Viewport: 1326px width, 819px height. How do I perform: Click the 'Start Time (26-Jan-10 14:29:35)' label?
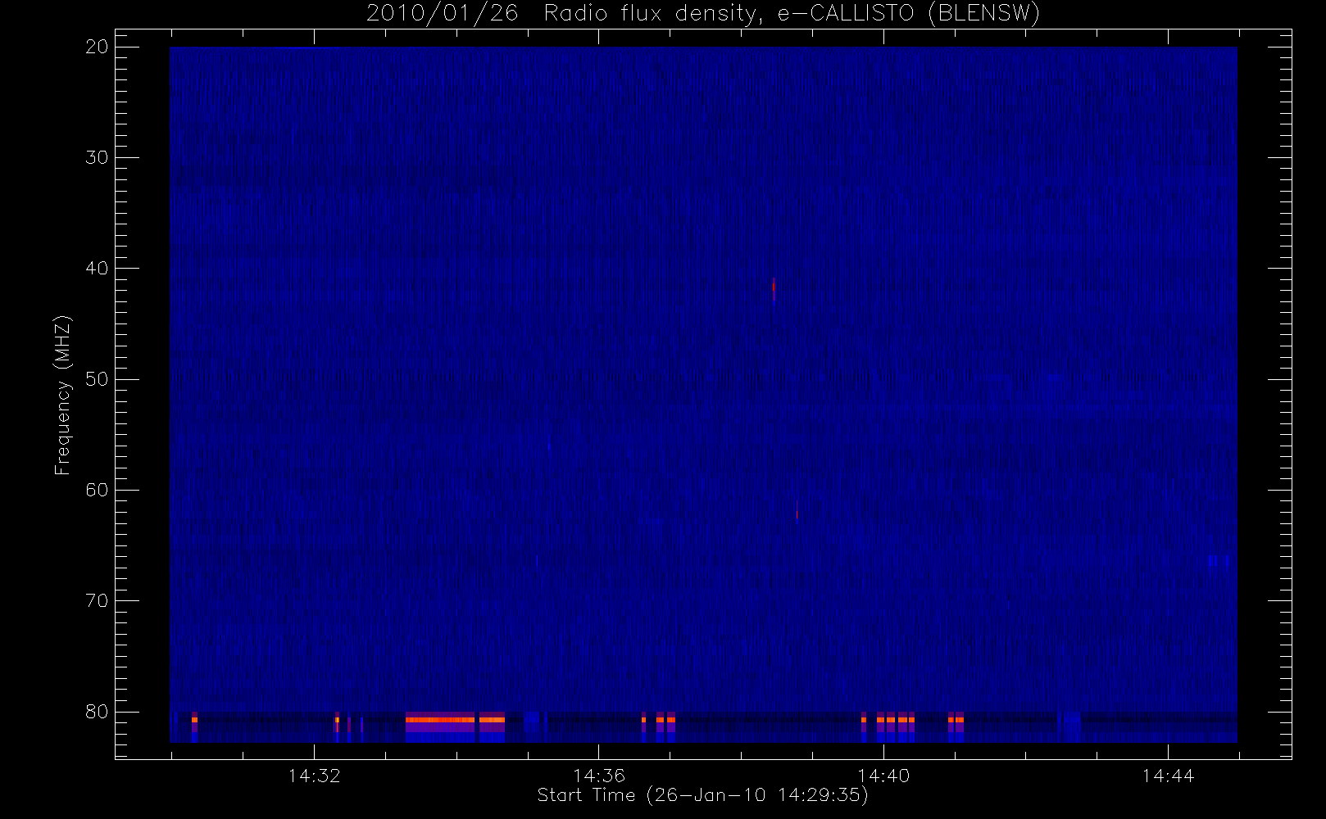[702, 795]
